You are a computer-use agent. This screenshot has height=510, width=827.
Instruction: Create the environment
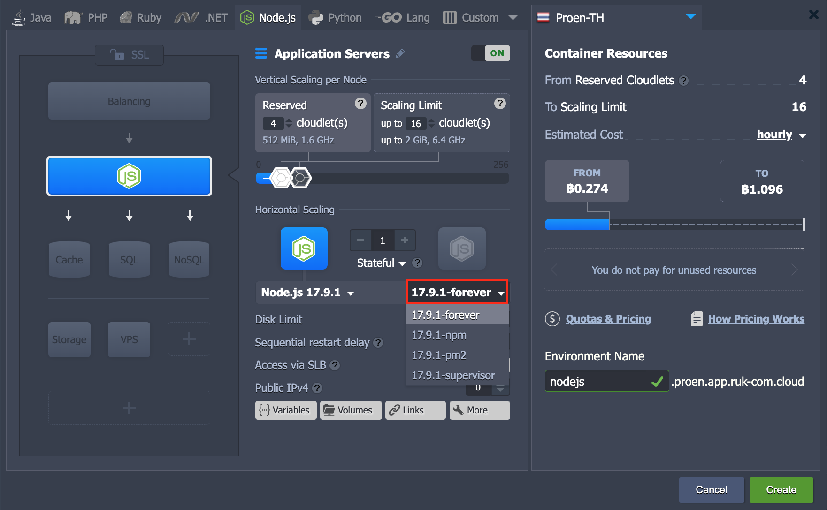(781, 490)
